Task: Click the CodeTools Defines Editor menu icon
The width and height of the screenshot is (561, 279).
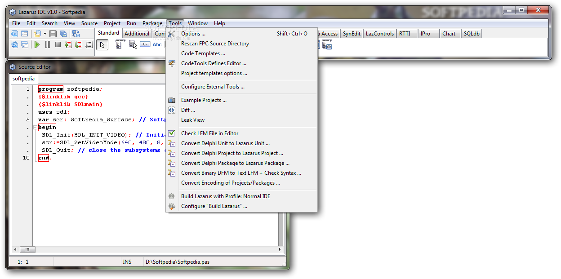Action: point(172,63)
